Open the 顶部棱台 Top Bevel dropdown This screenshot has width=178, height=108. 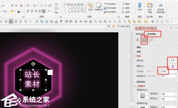click(x=143, y=96)
